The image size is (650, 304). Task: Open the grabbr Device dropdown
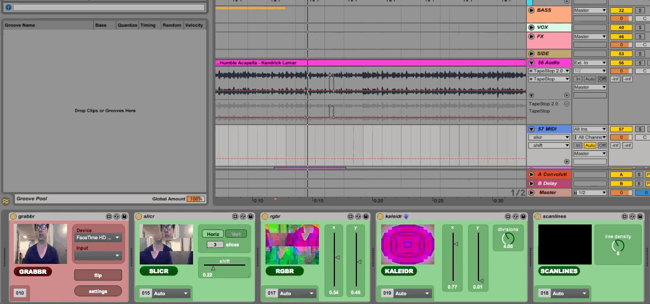[98, 238]
